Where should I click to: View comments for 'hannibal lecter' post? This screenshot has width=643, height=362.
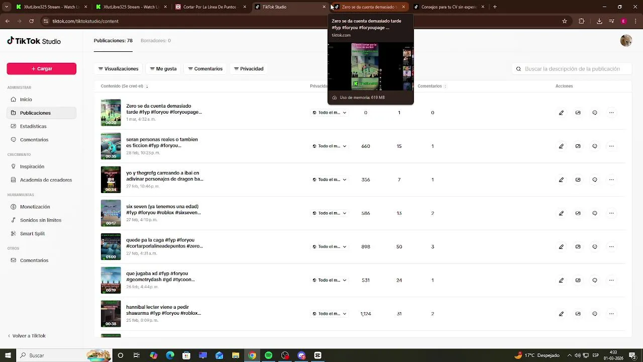[x=595, y=314]
